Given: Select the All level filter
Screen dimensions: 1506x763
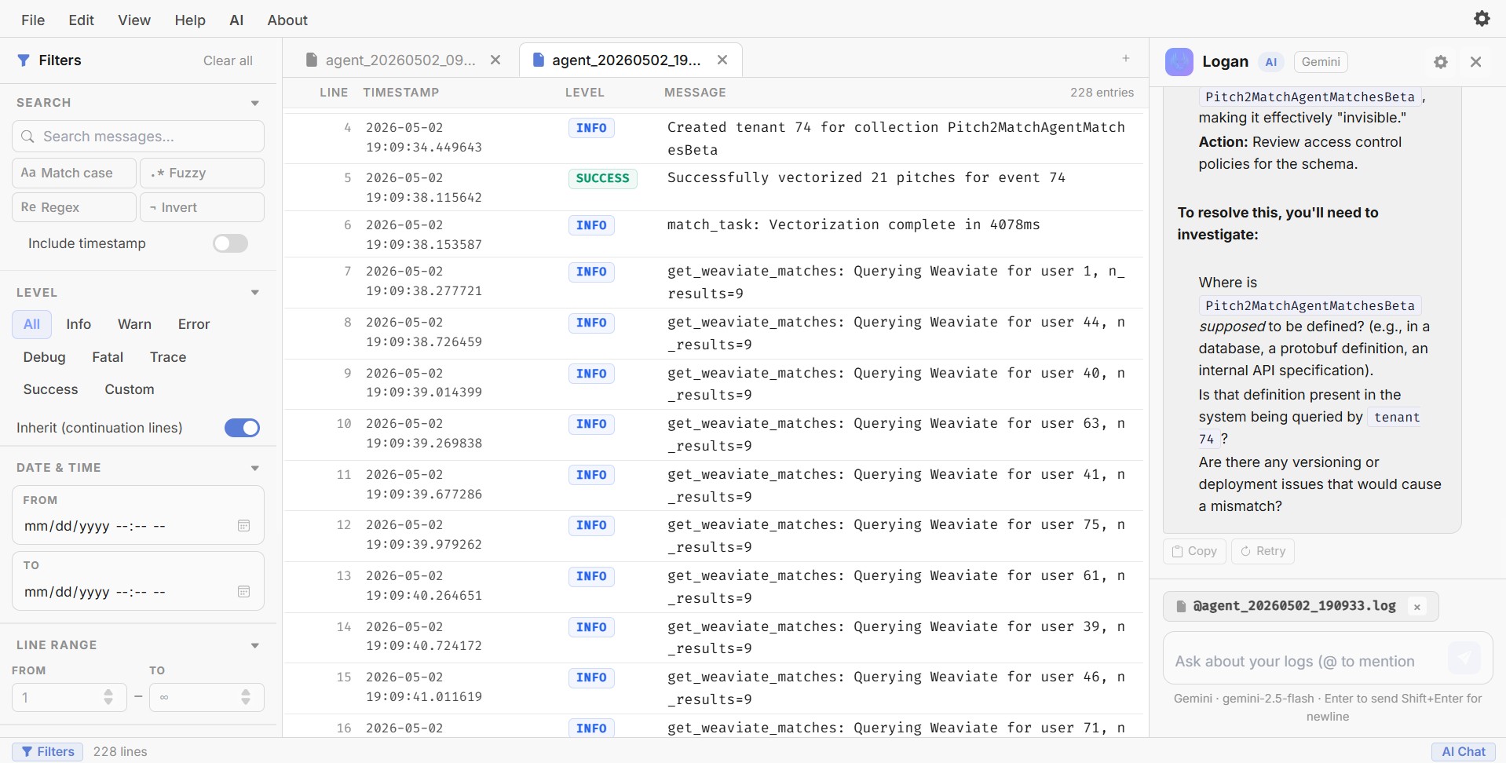Looking at the screenshot, I should (31, 324).
